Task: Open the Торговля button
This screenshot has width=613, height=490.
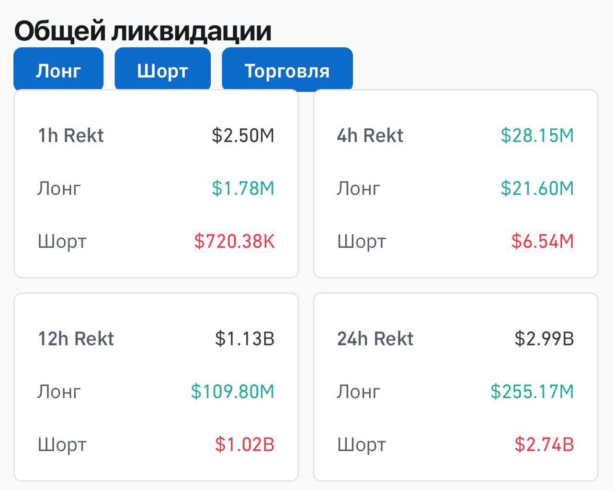Action: 287,69
